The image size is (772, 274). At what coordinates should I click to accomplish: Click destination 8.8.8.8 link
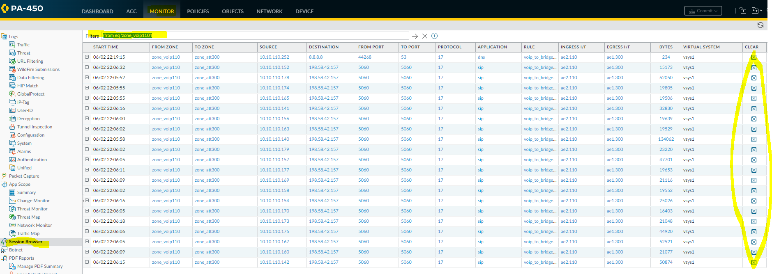pos(316,57)
